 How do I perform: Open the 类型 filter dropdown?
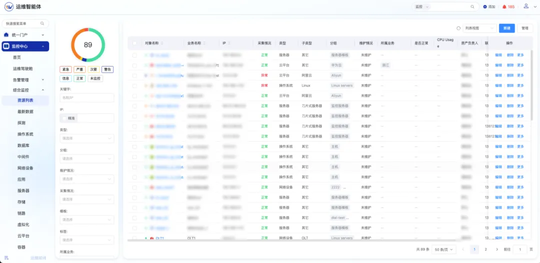tap(87, 138)
